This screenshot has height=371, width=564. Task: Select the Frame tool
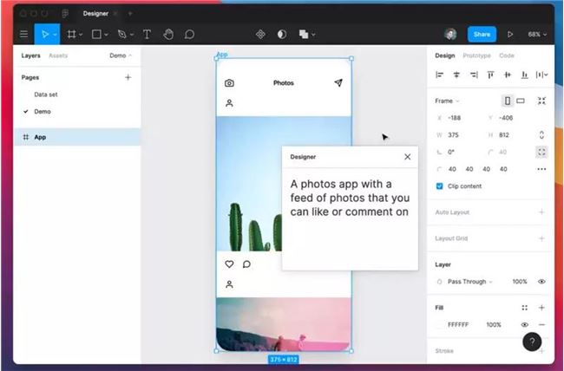[71, 34]
